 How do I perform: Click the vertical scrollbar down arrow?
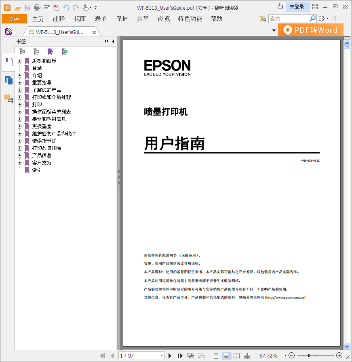pos(347,346)
